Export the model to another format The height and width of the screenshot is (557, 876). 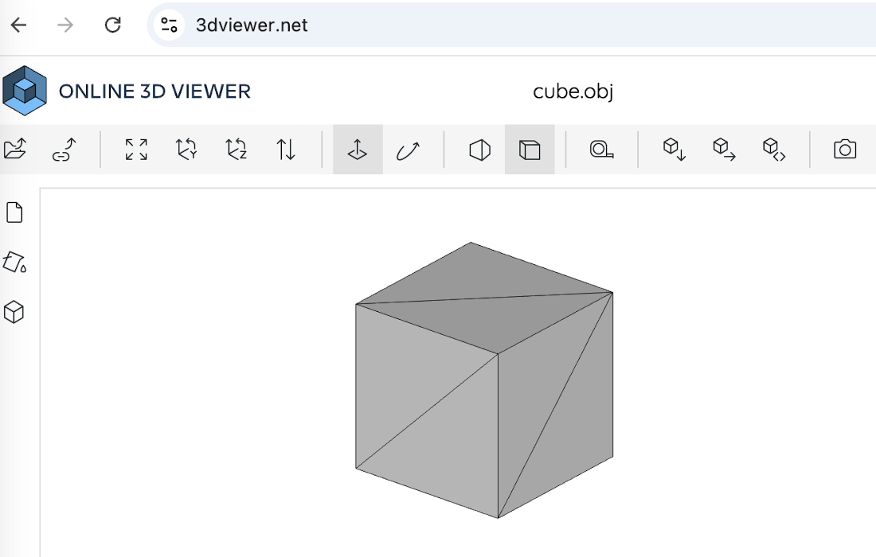723,149
